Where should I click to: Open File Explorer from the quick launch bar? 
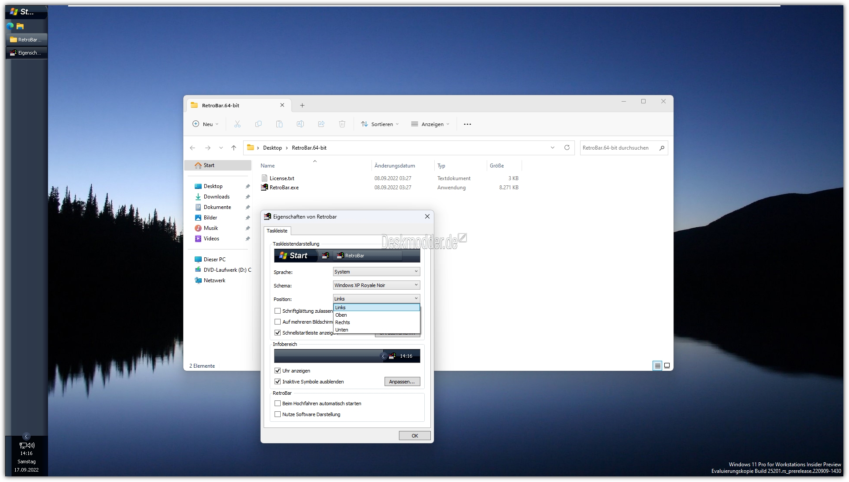coord(20,26)
